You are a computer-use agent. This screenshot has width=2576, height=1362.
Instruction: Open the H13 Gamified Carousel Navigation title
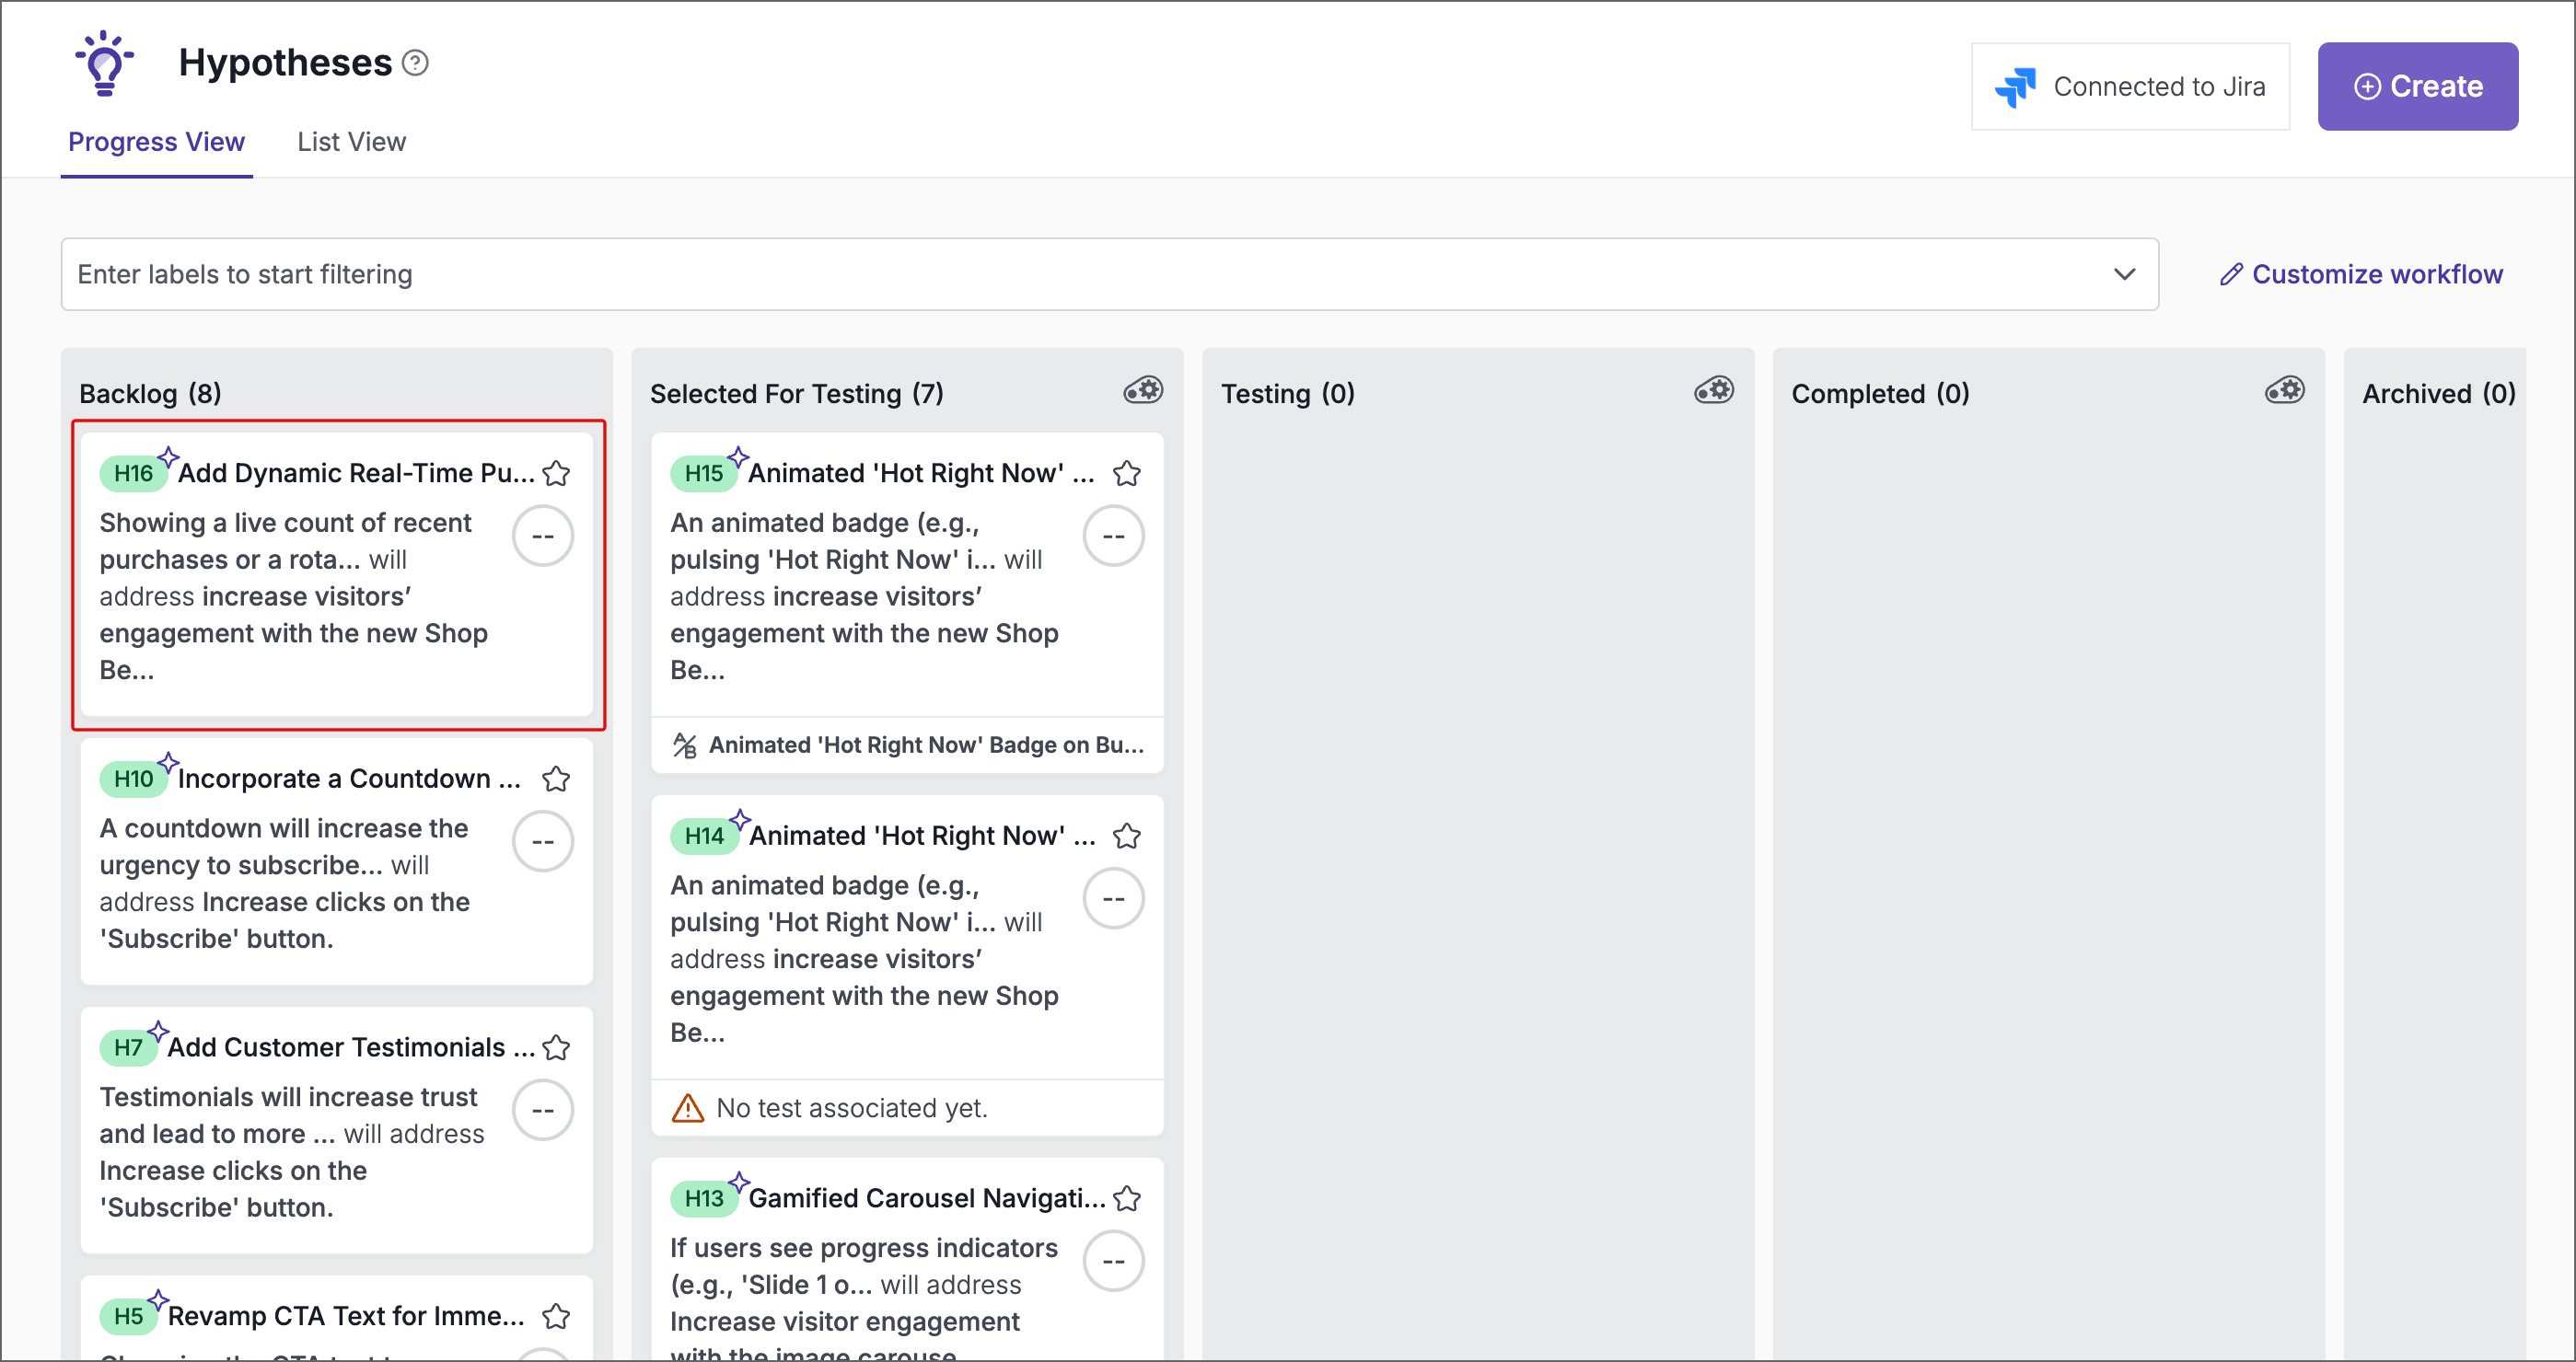927,1198
